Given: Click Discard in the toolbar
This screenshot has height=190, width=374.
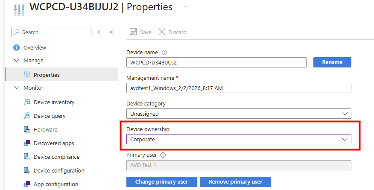Looking at the screenshot, I should 172,32.
